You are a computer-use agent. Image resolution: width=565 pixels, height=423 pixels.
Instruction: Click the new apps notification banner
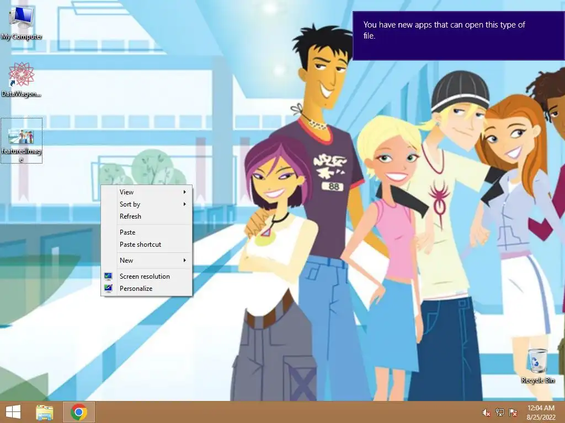coord(459,36)
